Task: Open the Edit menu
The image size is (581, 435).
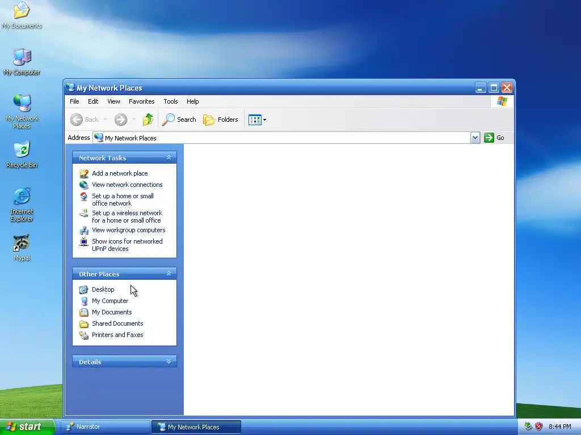Action: coord(93,101)
